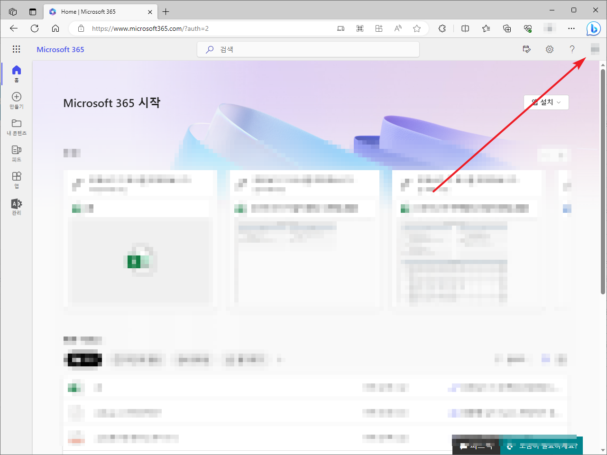Open 앱 (apps) in the left sidebar
Screen dimensions: 607x455
click(x=17, y=180)
